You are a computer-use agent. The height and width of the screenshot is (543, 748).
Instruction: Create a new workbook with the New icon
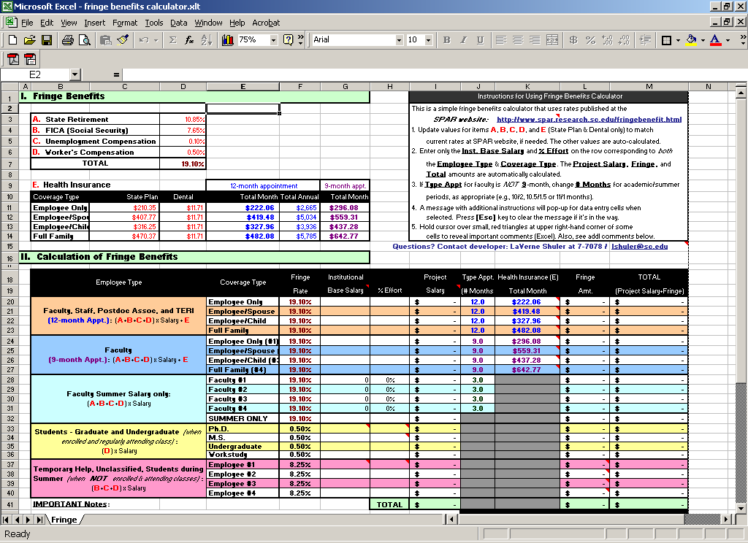[13, 40]
